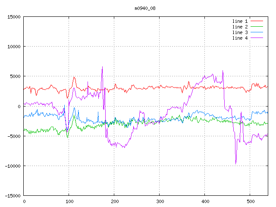Click the 200 x-axis tick label
Screen dimensions: 276x207
pos(114,201)
